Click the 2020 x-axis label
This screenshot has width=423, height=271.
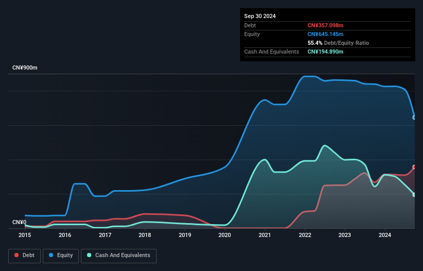[x=225, y=235]
